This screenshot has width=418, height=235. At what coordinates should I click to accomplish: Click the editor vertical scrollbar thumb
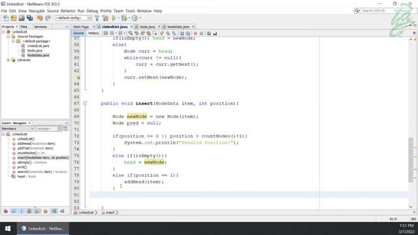(411, 159)
